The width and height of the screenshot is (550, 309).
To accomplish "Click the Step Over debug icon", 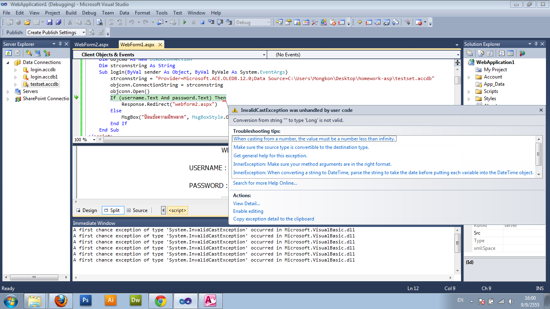I will pos(220,23).
